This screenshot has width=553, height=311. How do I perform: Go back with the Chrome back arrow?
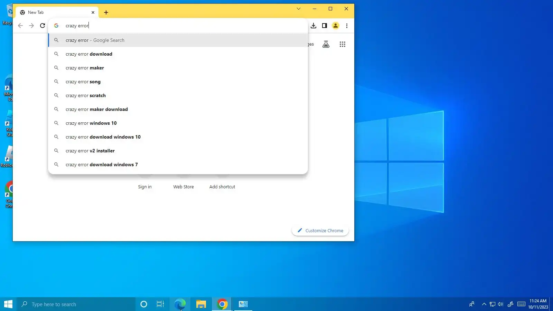[x=20, y=26]
